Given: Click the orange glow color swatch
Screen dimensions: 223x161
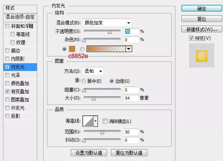Looking at the screenshot, I should point(72,49).
